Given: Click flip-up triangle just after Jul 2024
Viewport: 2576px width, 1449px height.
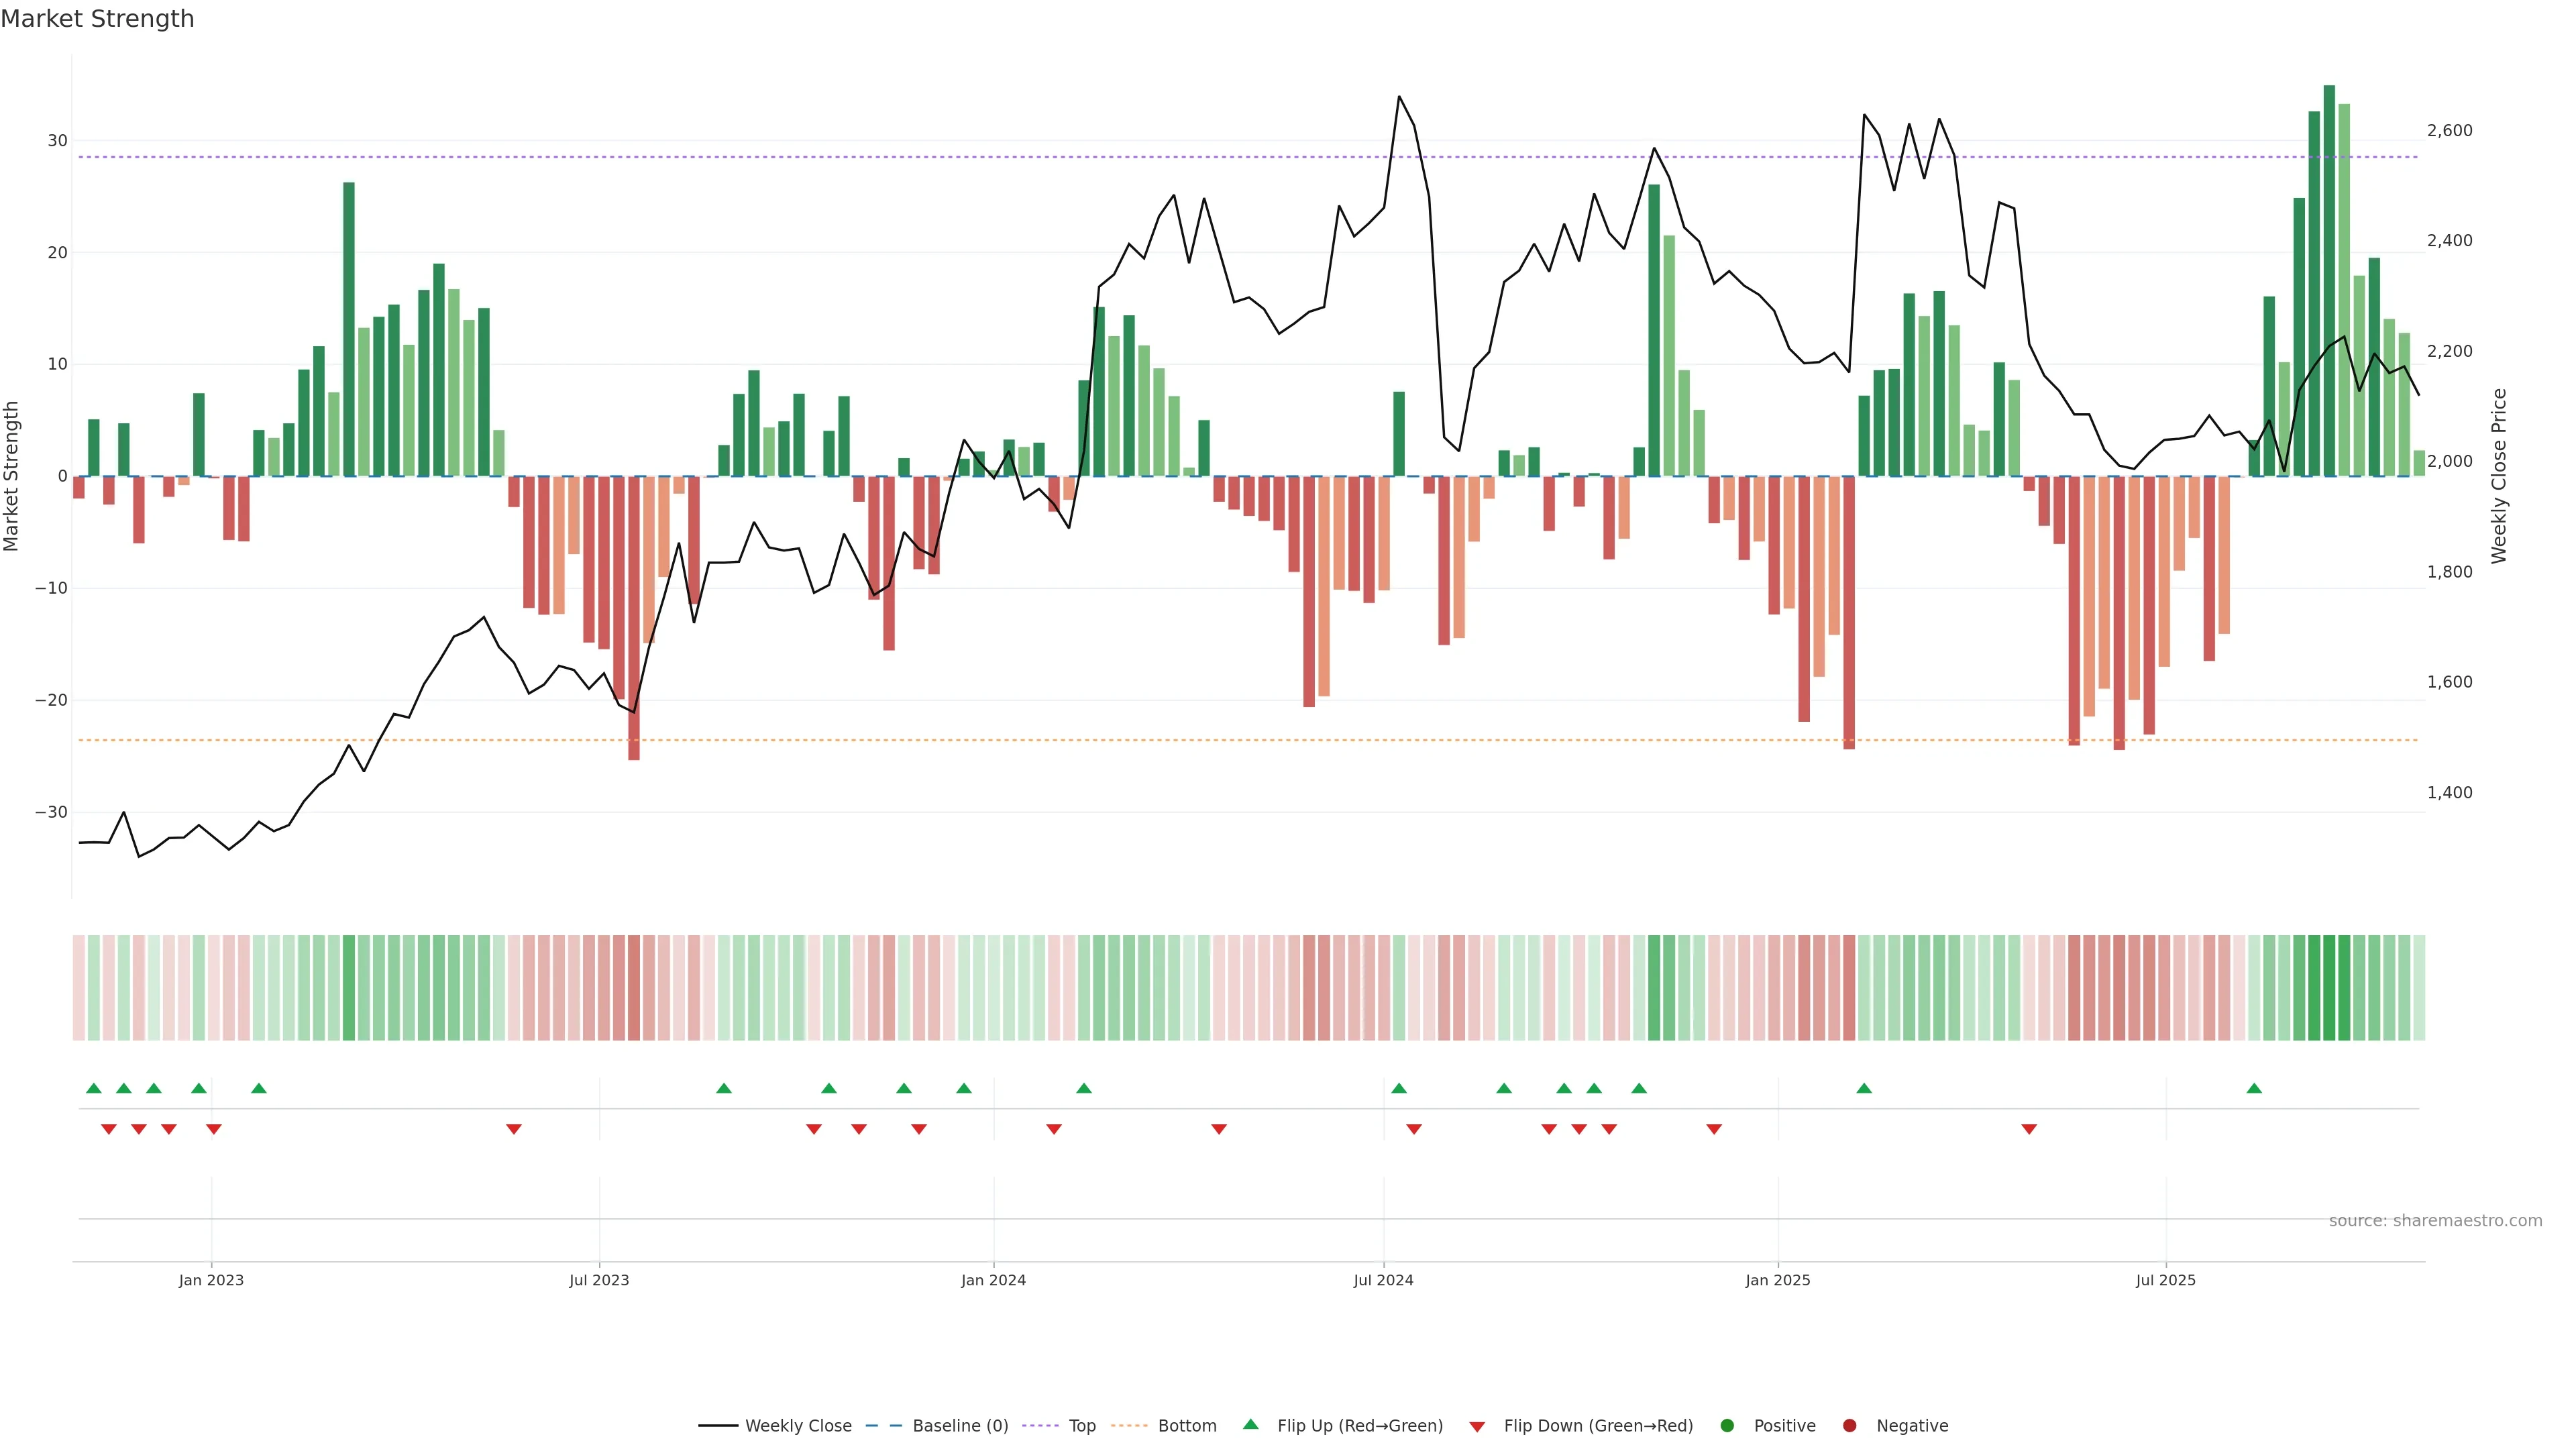Looking at the screenshot, I should point(1399,1088).
